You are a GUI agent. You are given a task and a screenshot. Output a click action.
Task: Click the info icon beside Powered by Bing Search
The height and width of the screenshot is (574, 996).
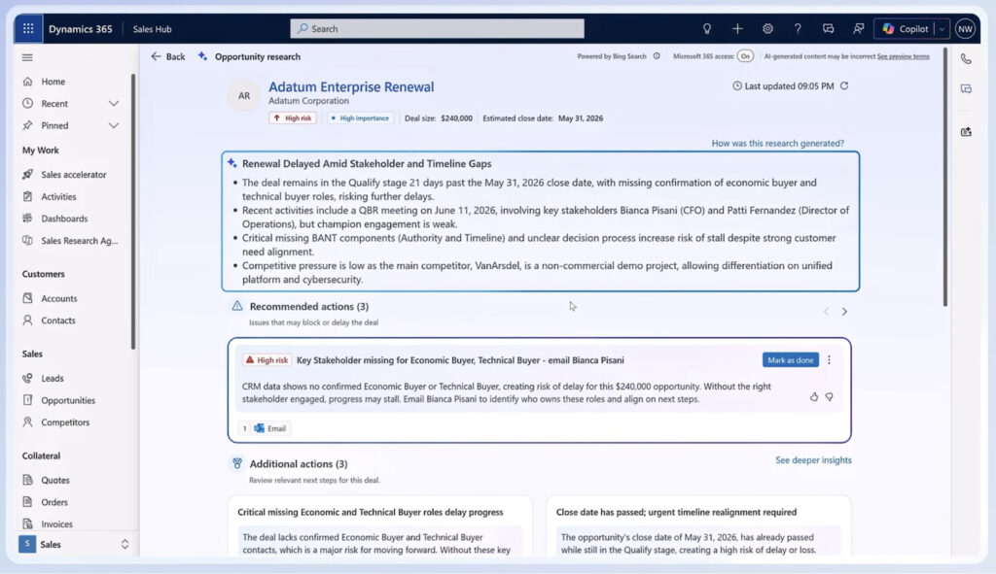(x=657, y=56)
